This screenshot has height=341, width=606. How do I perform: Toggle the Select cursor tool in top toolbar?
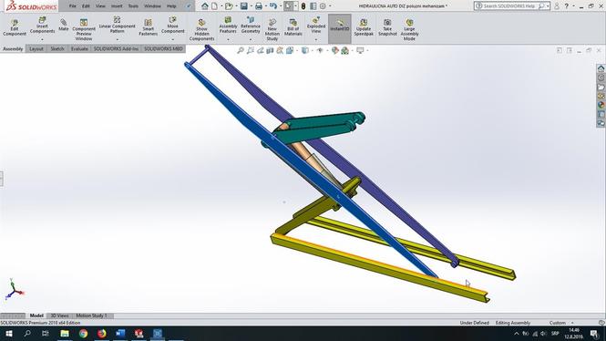coord(288,6)
